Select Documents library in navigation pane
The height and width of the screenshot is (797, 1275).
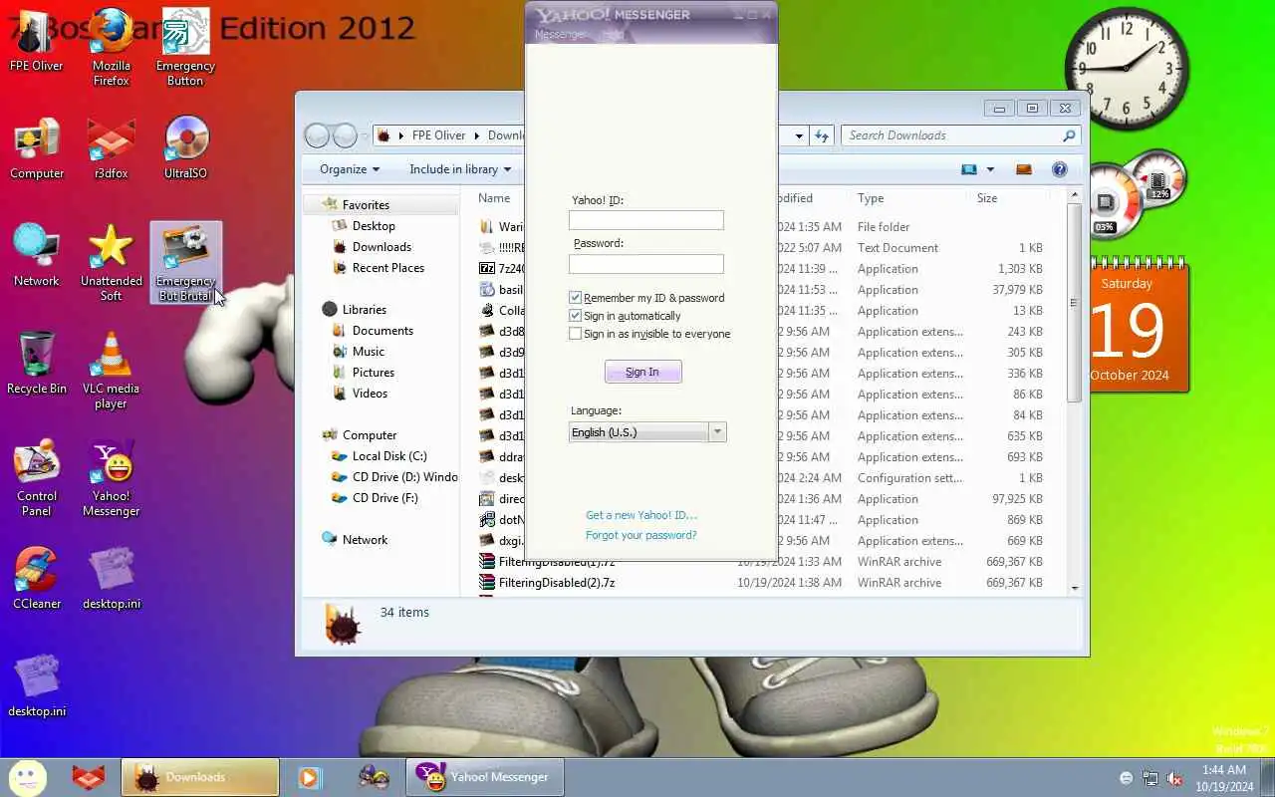382,331
